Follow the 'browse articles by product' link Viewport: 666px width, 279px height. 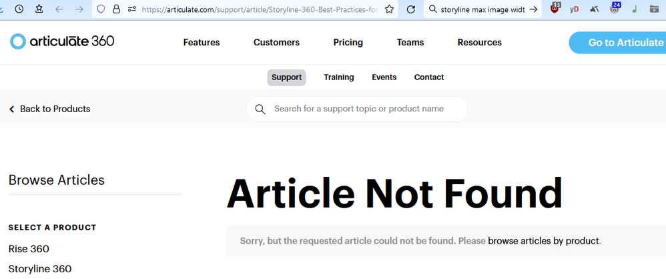pyautogui.click(x=543, y=241)
